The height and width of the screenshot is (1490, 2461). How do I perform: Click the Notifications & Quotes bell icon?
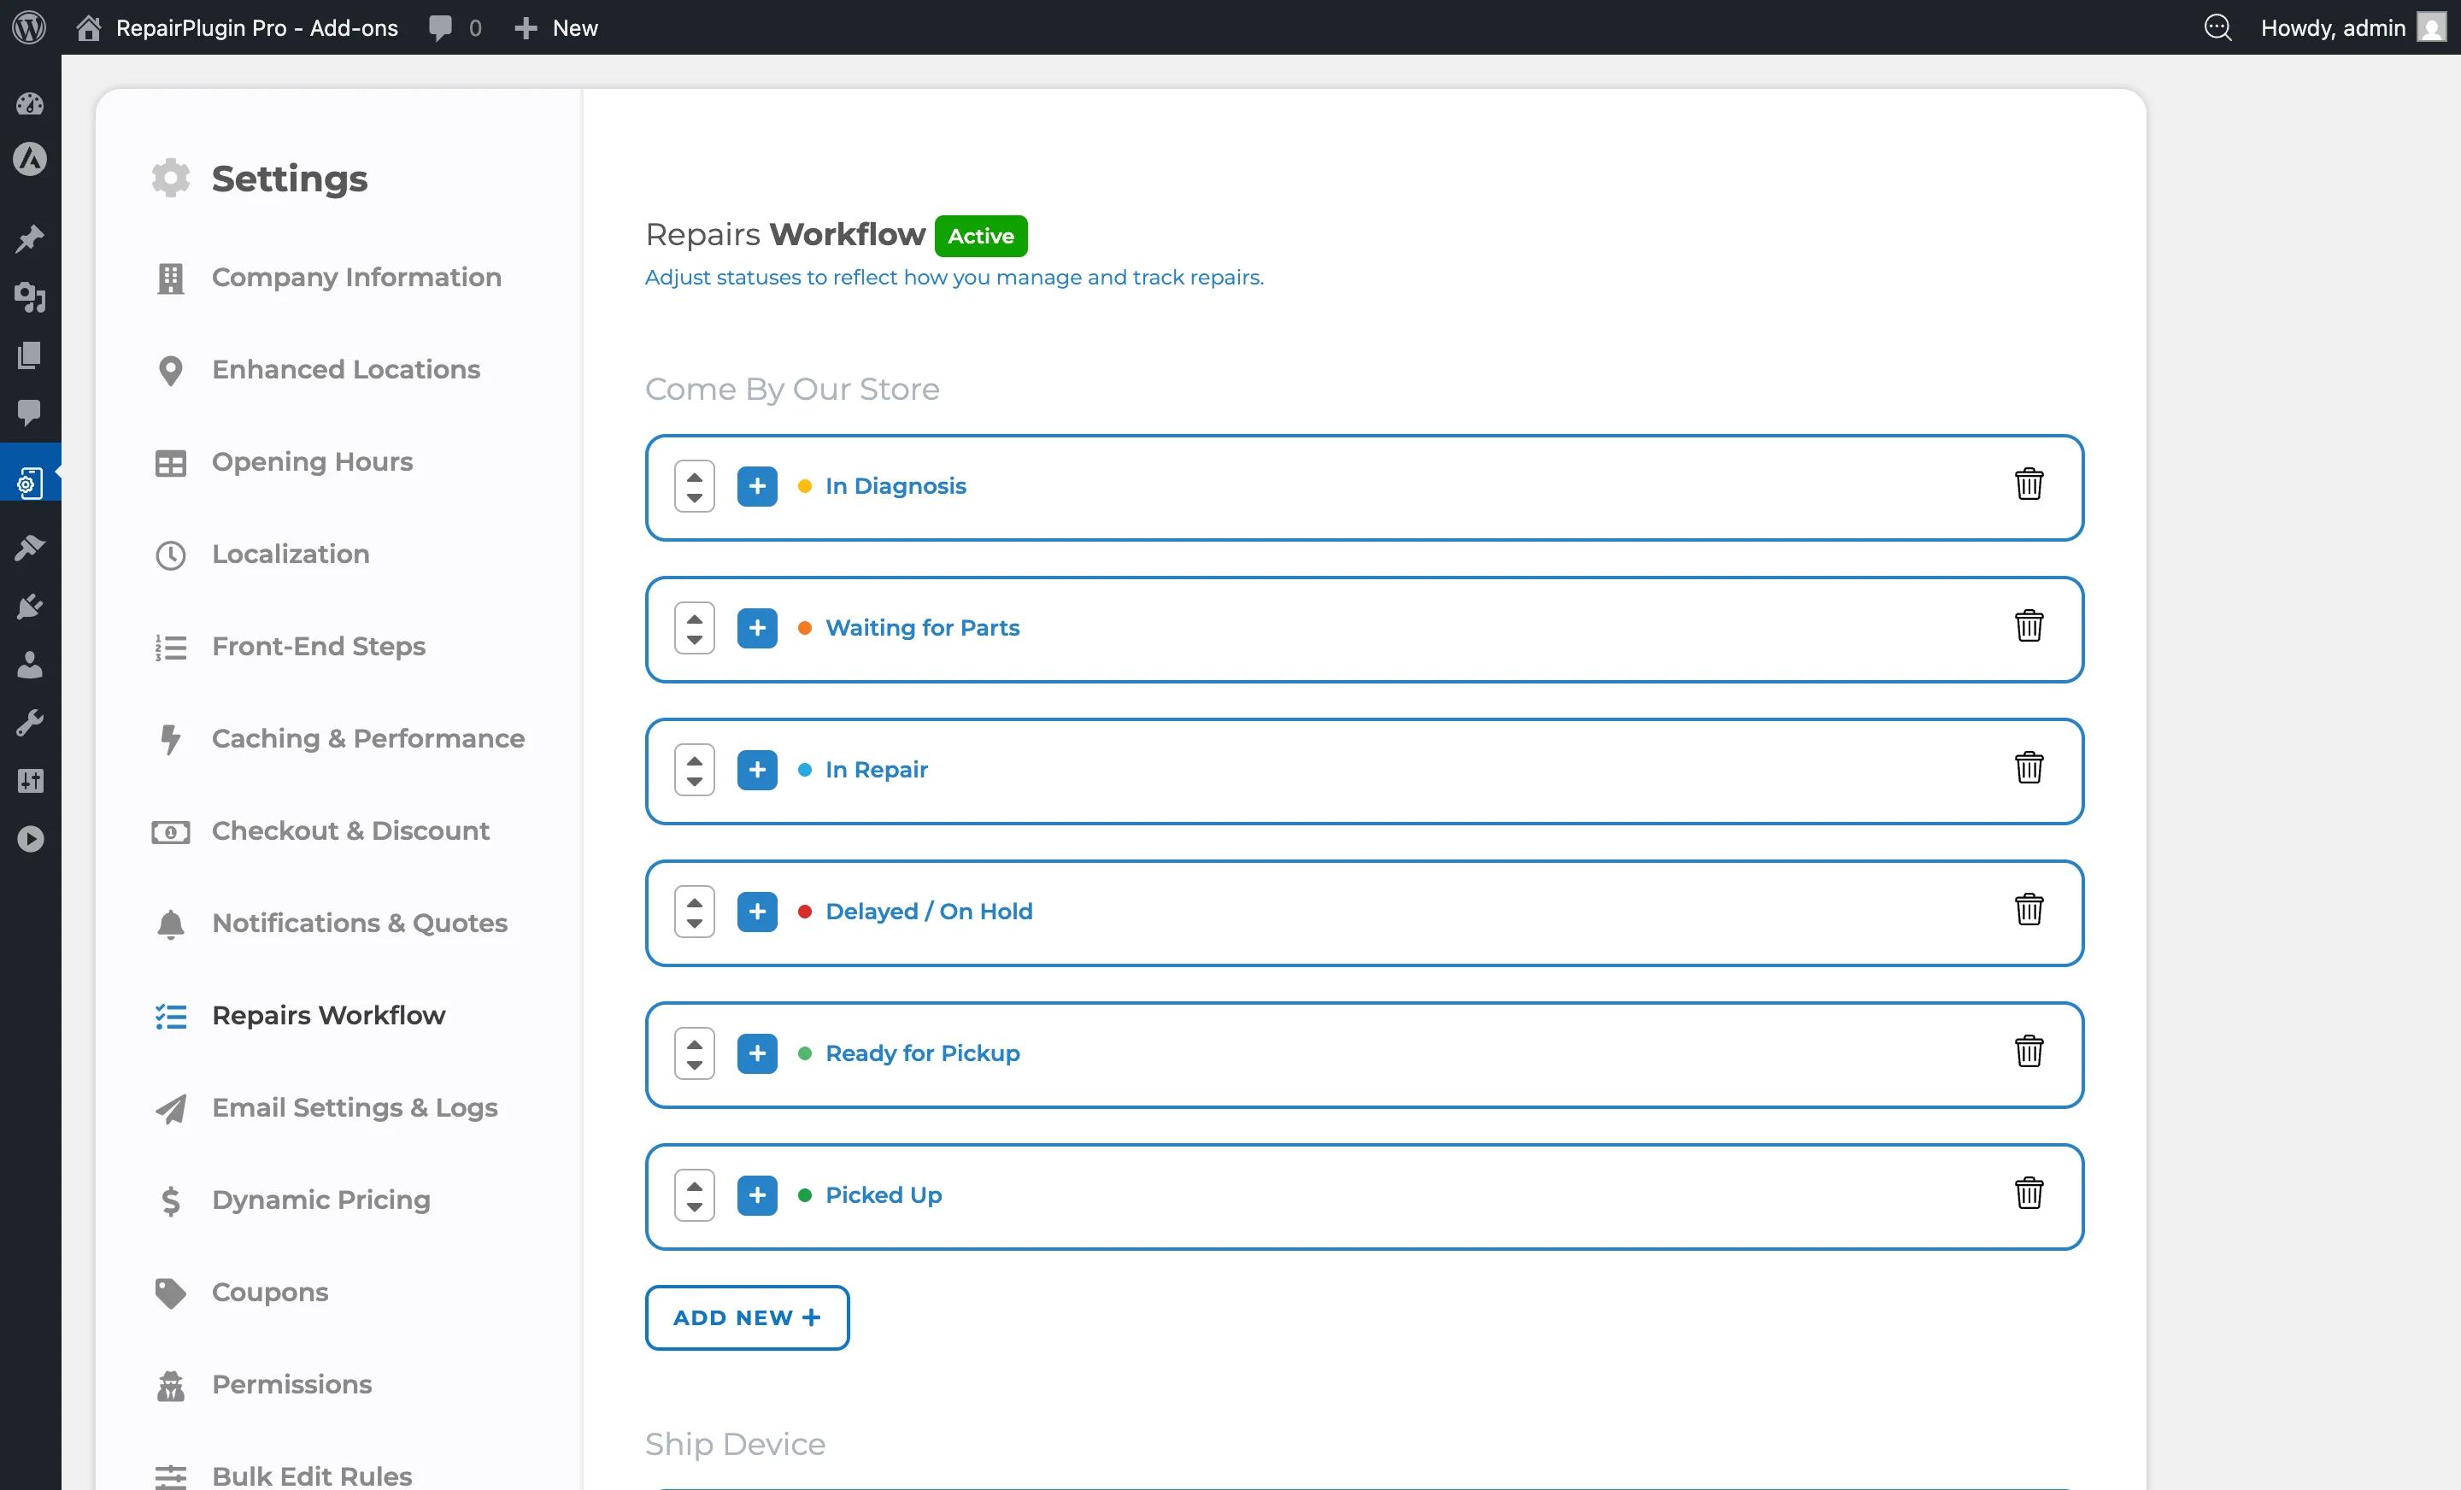pos(170,924)
